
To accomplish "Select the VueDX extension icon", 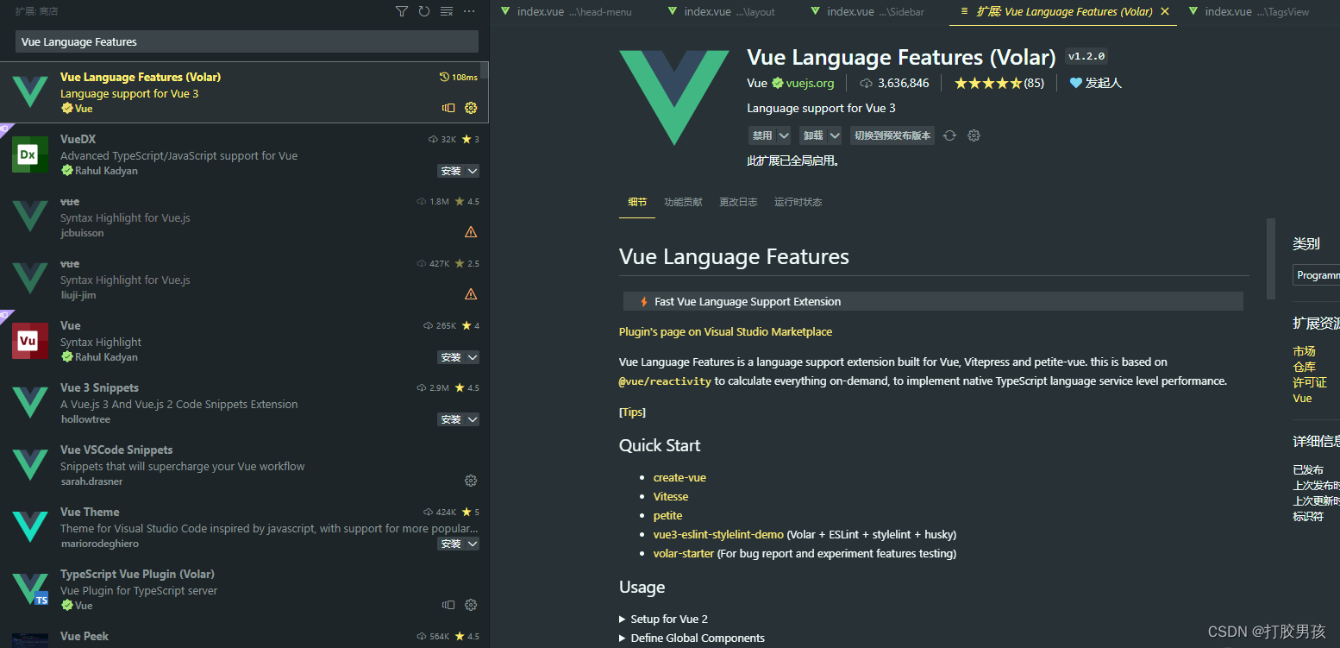I will [29, 154].
